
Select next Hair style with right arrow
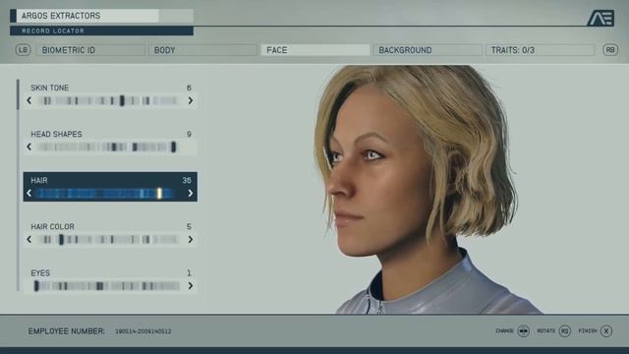click(x=191, y=193)
